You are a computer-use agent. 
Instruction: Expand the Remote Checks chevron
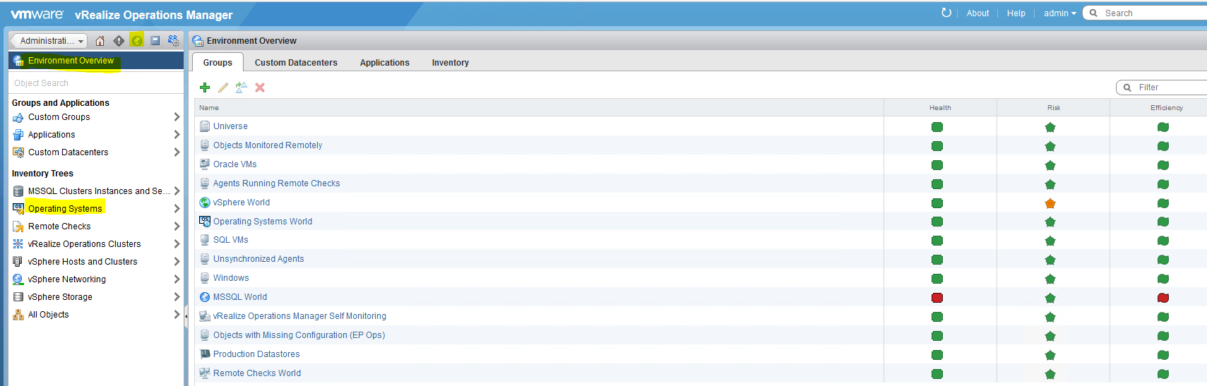tap(177, 227)
